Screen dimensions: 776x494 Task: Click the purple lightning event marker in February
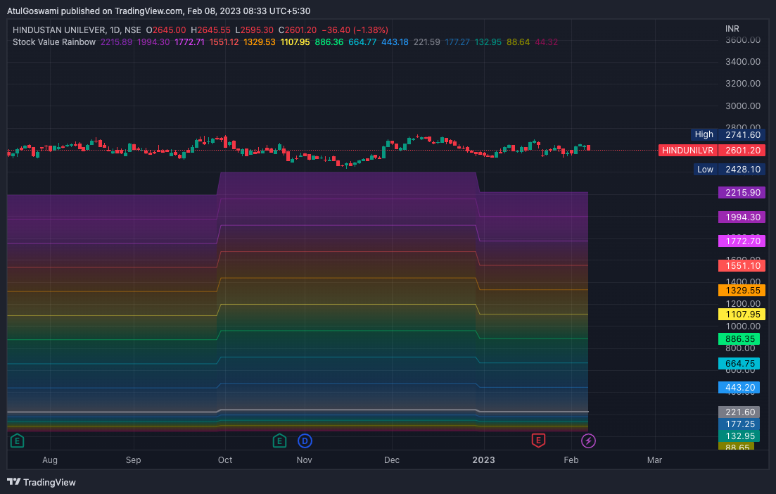tap(588, 441)
